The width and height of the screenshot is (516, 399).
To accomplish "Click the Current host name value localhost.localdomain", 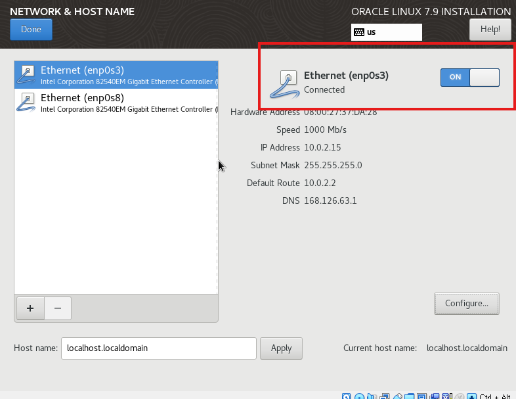I will point(467,348).
